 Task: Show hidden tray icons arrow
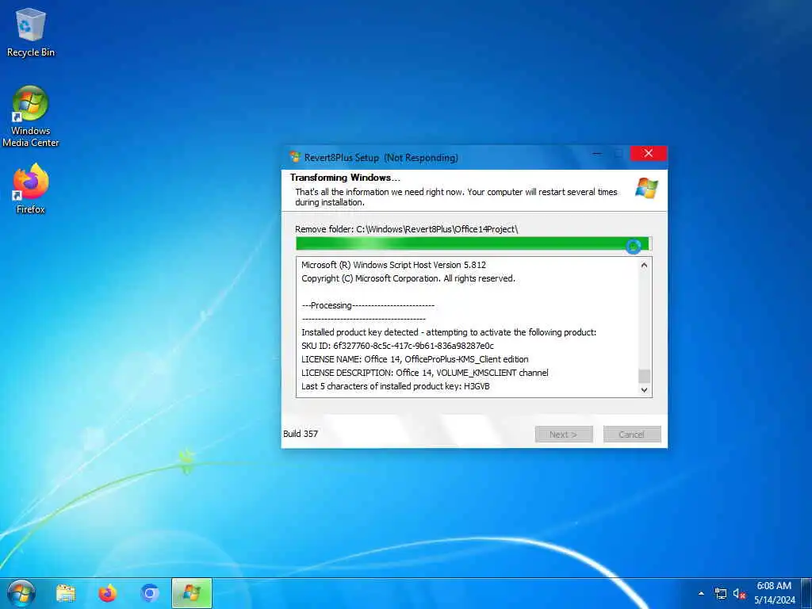[x=701, y=593]
